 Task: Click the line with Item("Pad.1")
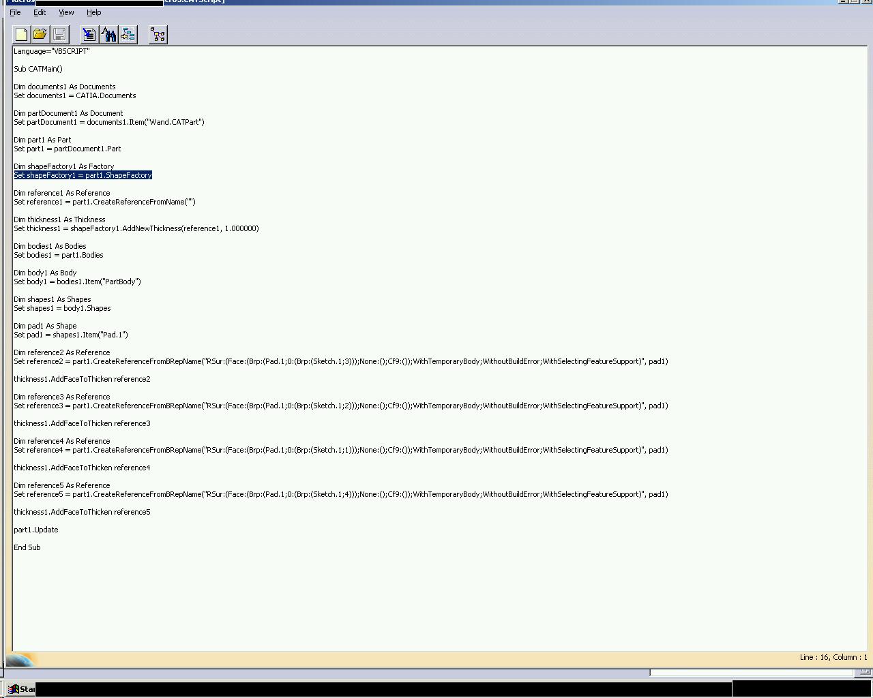tap(71, 335)
